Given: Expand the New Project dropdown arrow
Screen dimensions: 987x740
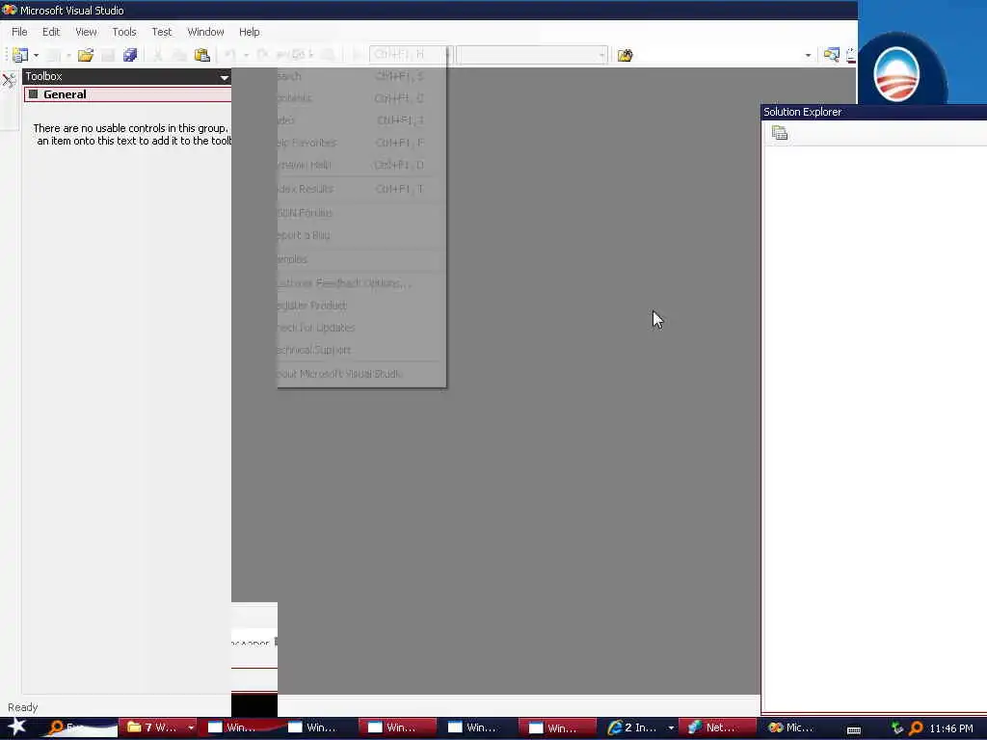Looking at the screenshot, I should coord(36,55).
